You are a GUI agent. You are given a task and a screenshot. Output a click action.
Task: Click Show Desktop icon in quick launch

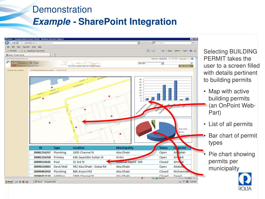[16, 182]
